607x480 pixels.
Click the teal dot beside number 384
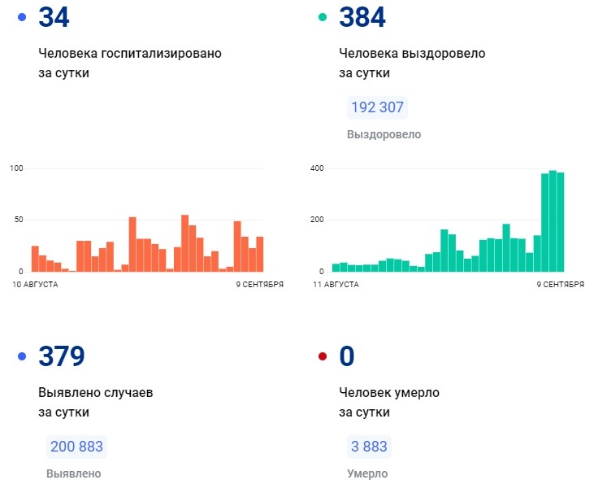pos(323,17)
